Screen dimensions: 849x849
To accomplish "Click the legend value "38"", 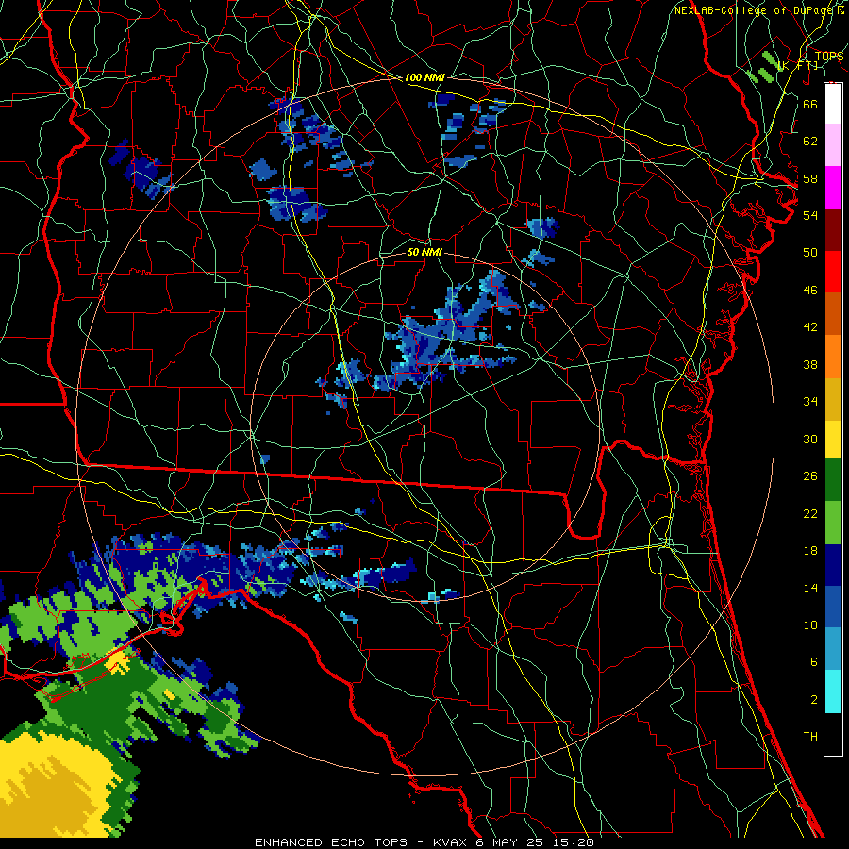I will [810, 364].
